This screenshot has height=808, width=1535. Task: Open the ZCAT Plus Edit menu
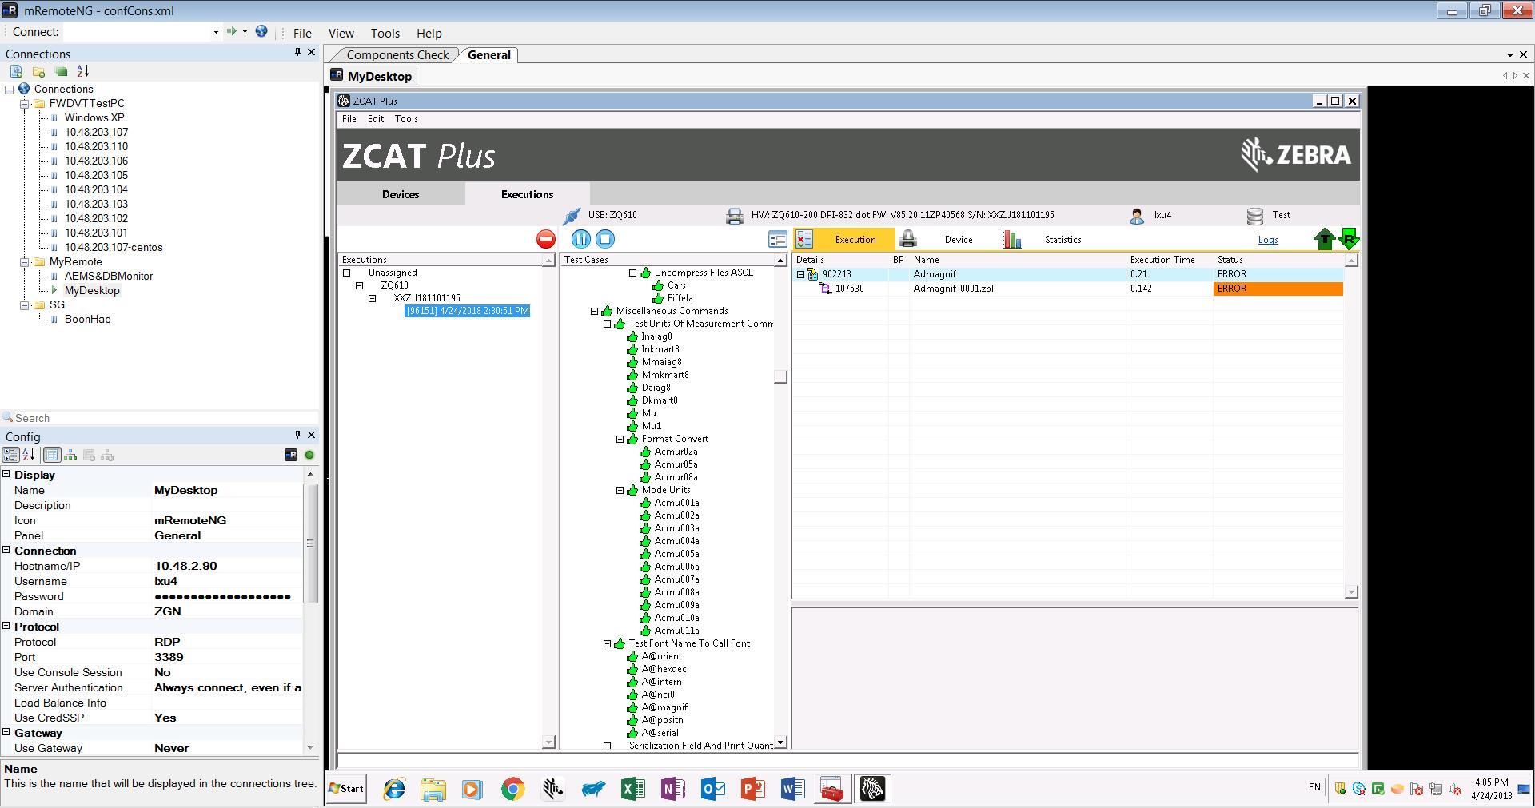click(x=376, y=119)
